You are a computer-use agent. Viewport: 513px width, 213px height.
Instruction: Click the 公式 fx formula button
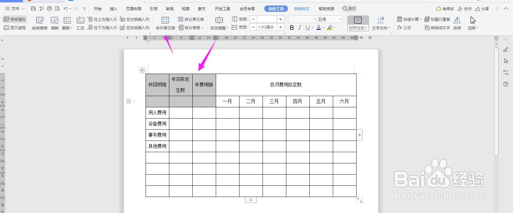404,28
